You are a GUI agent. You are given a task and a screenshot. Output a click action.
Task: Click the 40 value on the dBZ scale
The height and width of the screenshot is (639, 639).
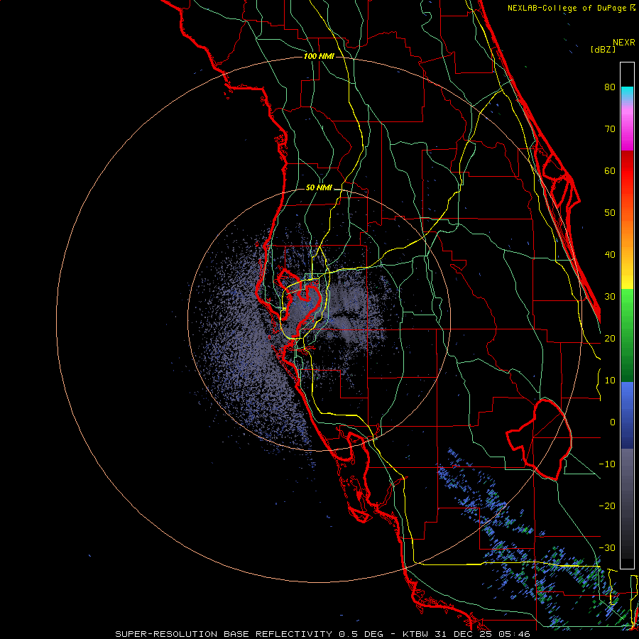coord(610,255)
